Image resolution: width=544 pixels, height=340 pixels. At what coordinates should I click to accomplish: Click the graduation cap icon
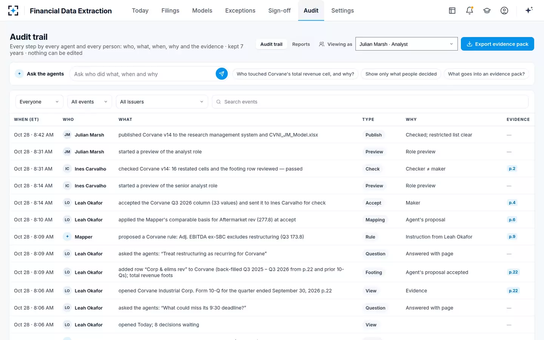[487, 11]
